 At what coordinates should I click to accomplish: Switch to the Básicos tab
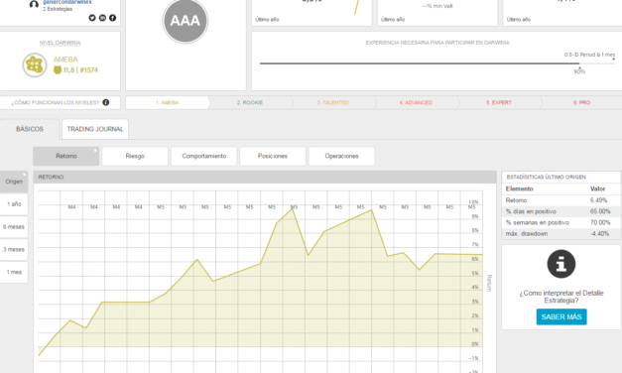click(30, 129)
